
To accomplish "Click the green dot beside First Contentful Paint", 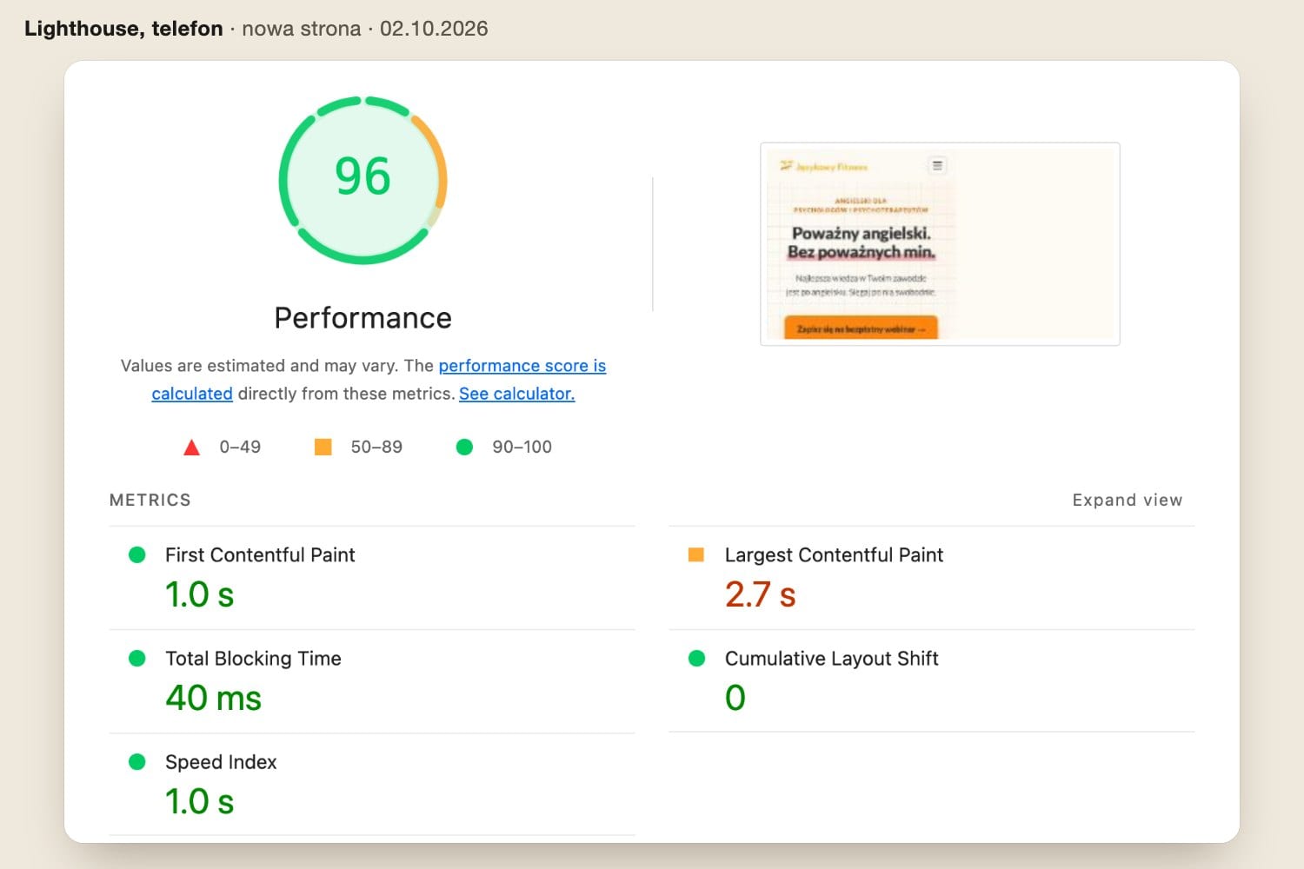I will (x=136, y=554).
